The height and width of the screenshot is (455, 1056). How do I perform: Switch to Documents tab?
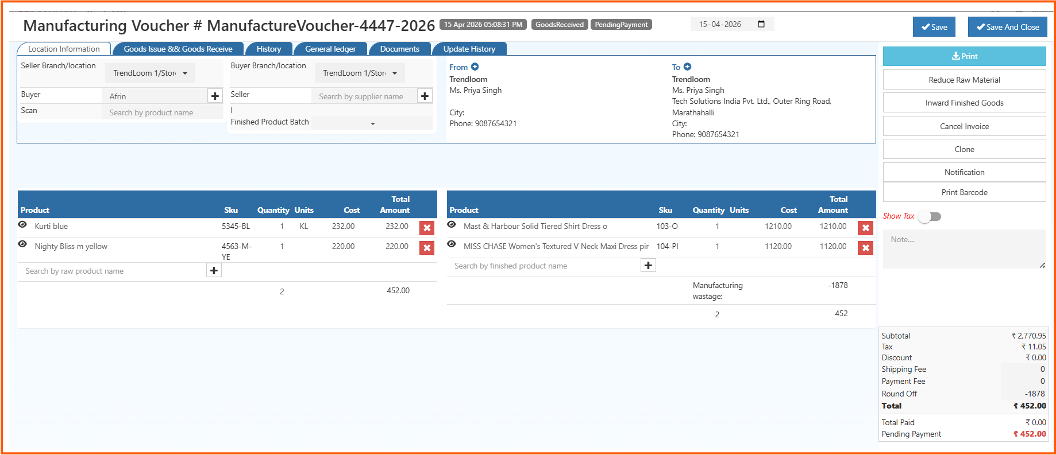(x=399, y=49)
